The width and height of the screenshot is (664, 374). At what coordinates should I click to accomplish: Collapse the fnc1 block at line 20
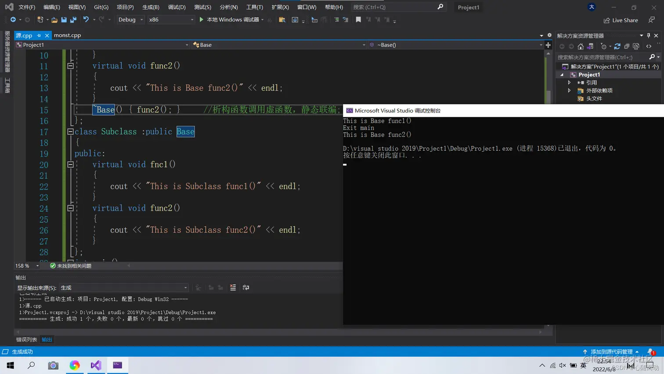70,164
